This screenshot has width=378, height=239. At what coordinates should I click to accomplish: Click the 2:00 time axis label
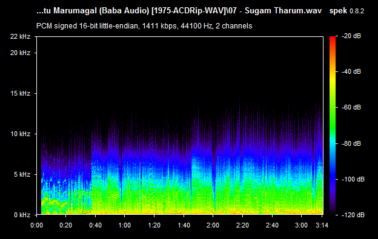coord(213,225)
